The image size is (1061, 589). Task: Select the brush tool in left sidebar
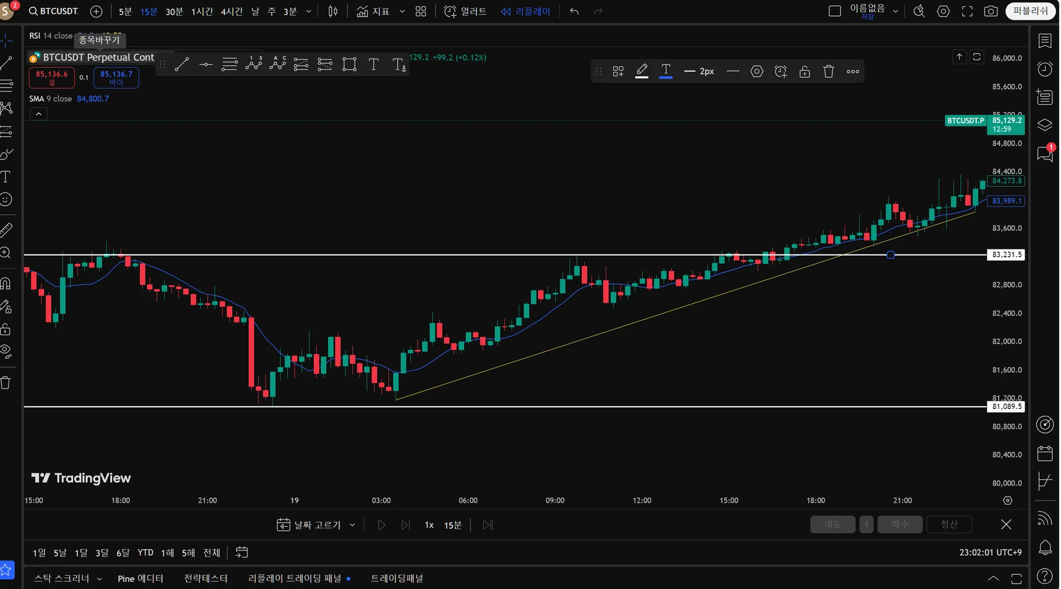tap(6, 154)
